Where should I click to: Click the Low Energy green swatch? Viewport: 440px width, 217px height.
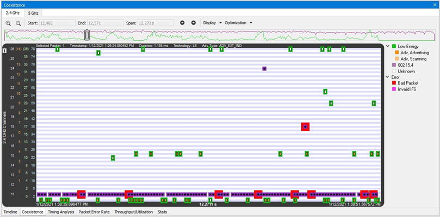[394, 47]
